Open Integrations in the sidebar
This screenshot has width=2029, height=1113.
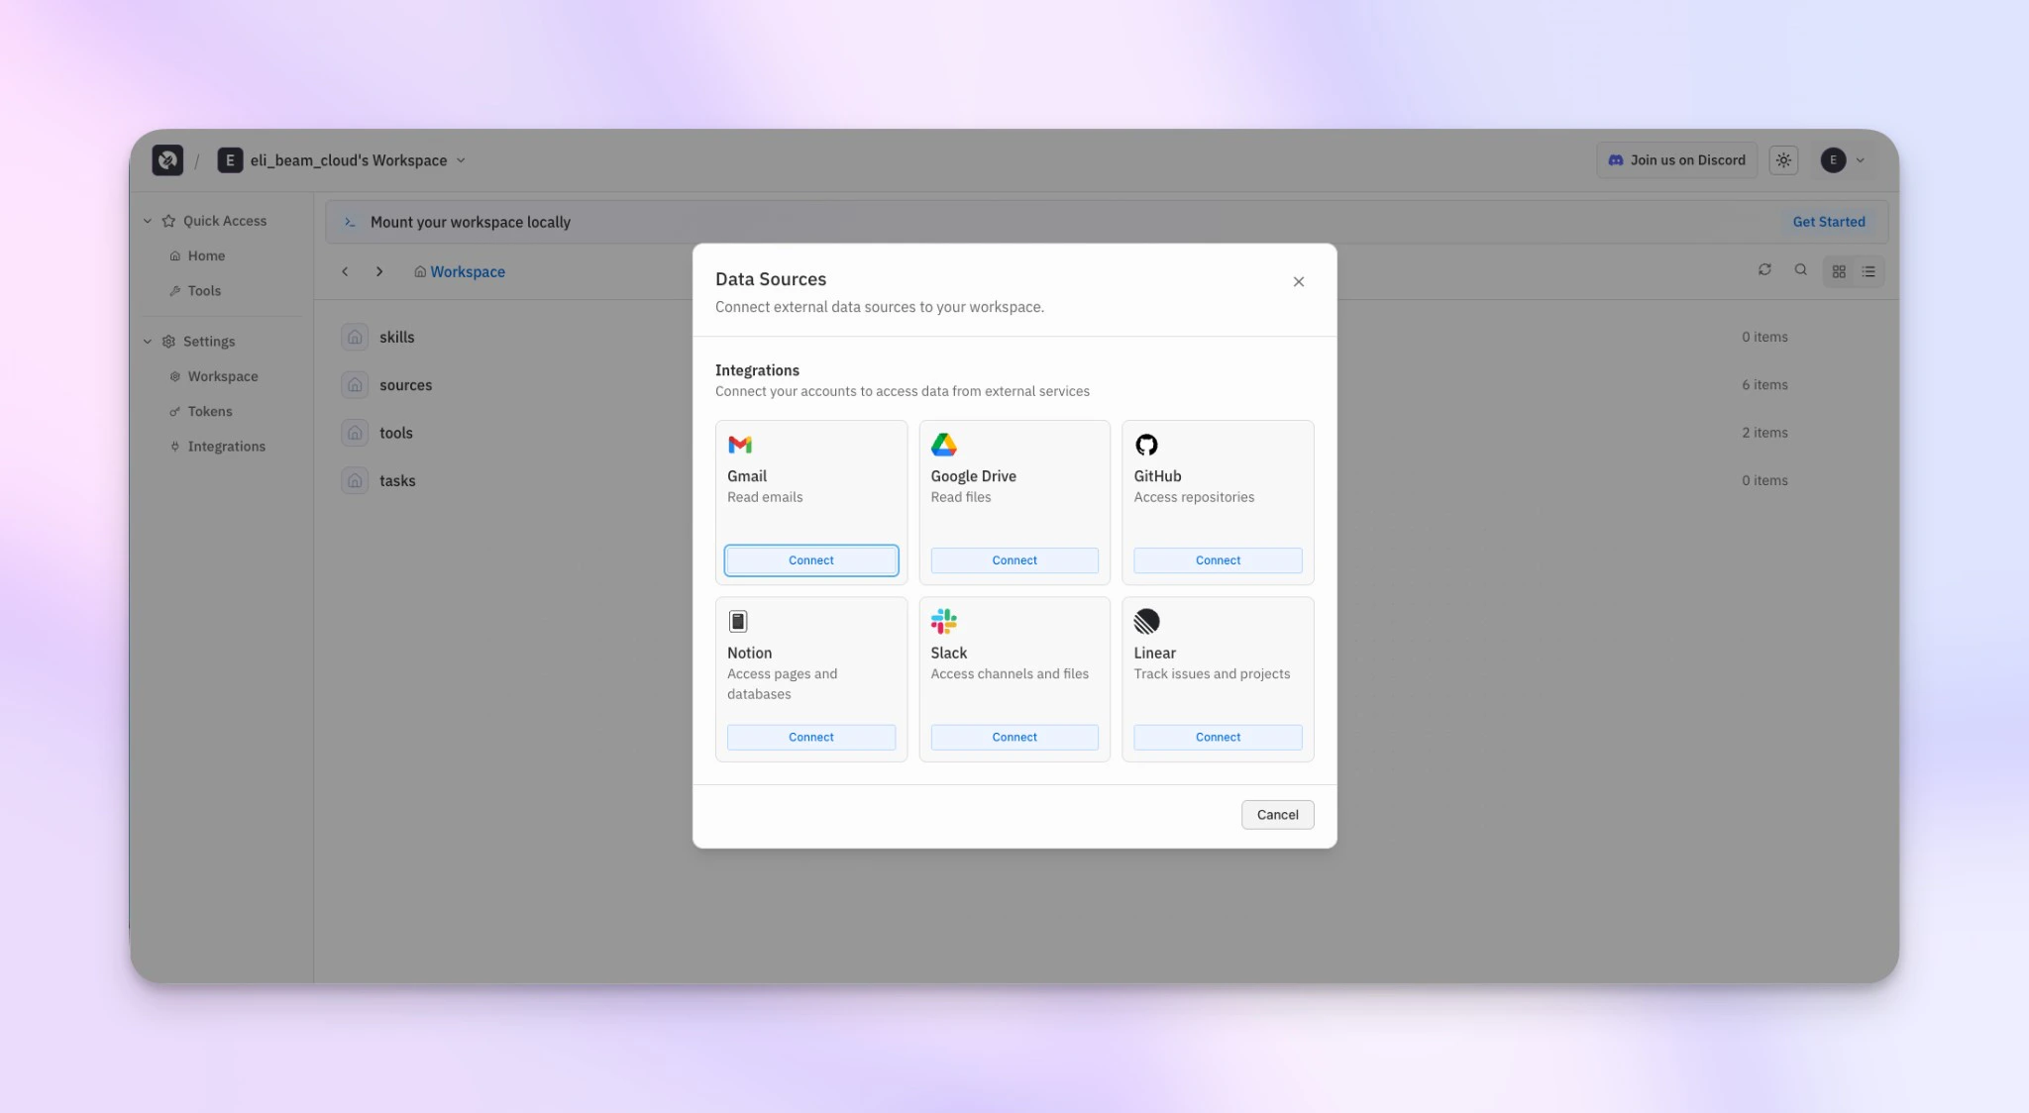coord(226,447)
